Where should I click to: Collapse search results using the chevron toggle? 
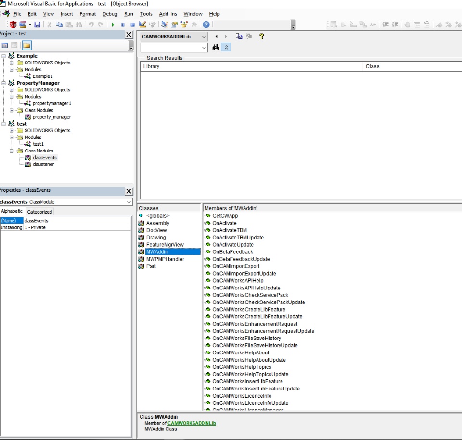[226, 47]
